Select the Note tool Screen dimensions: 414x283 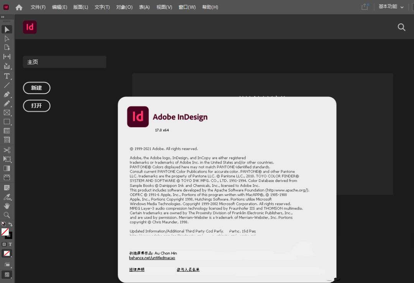click(7, 188)
